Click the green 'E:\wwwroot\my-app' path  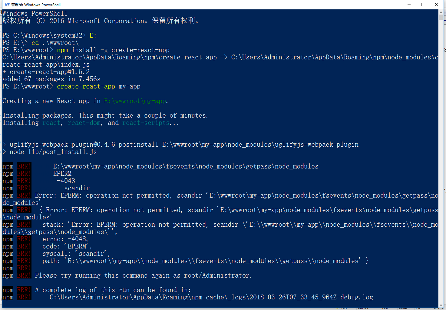coord(135,101)
